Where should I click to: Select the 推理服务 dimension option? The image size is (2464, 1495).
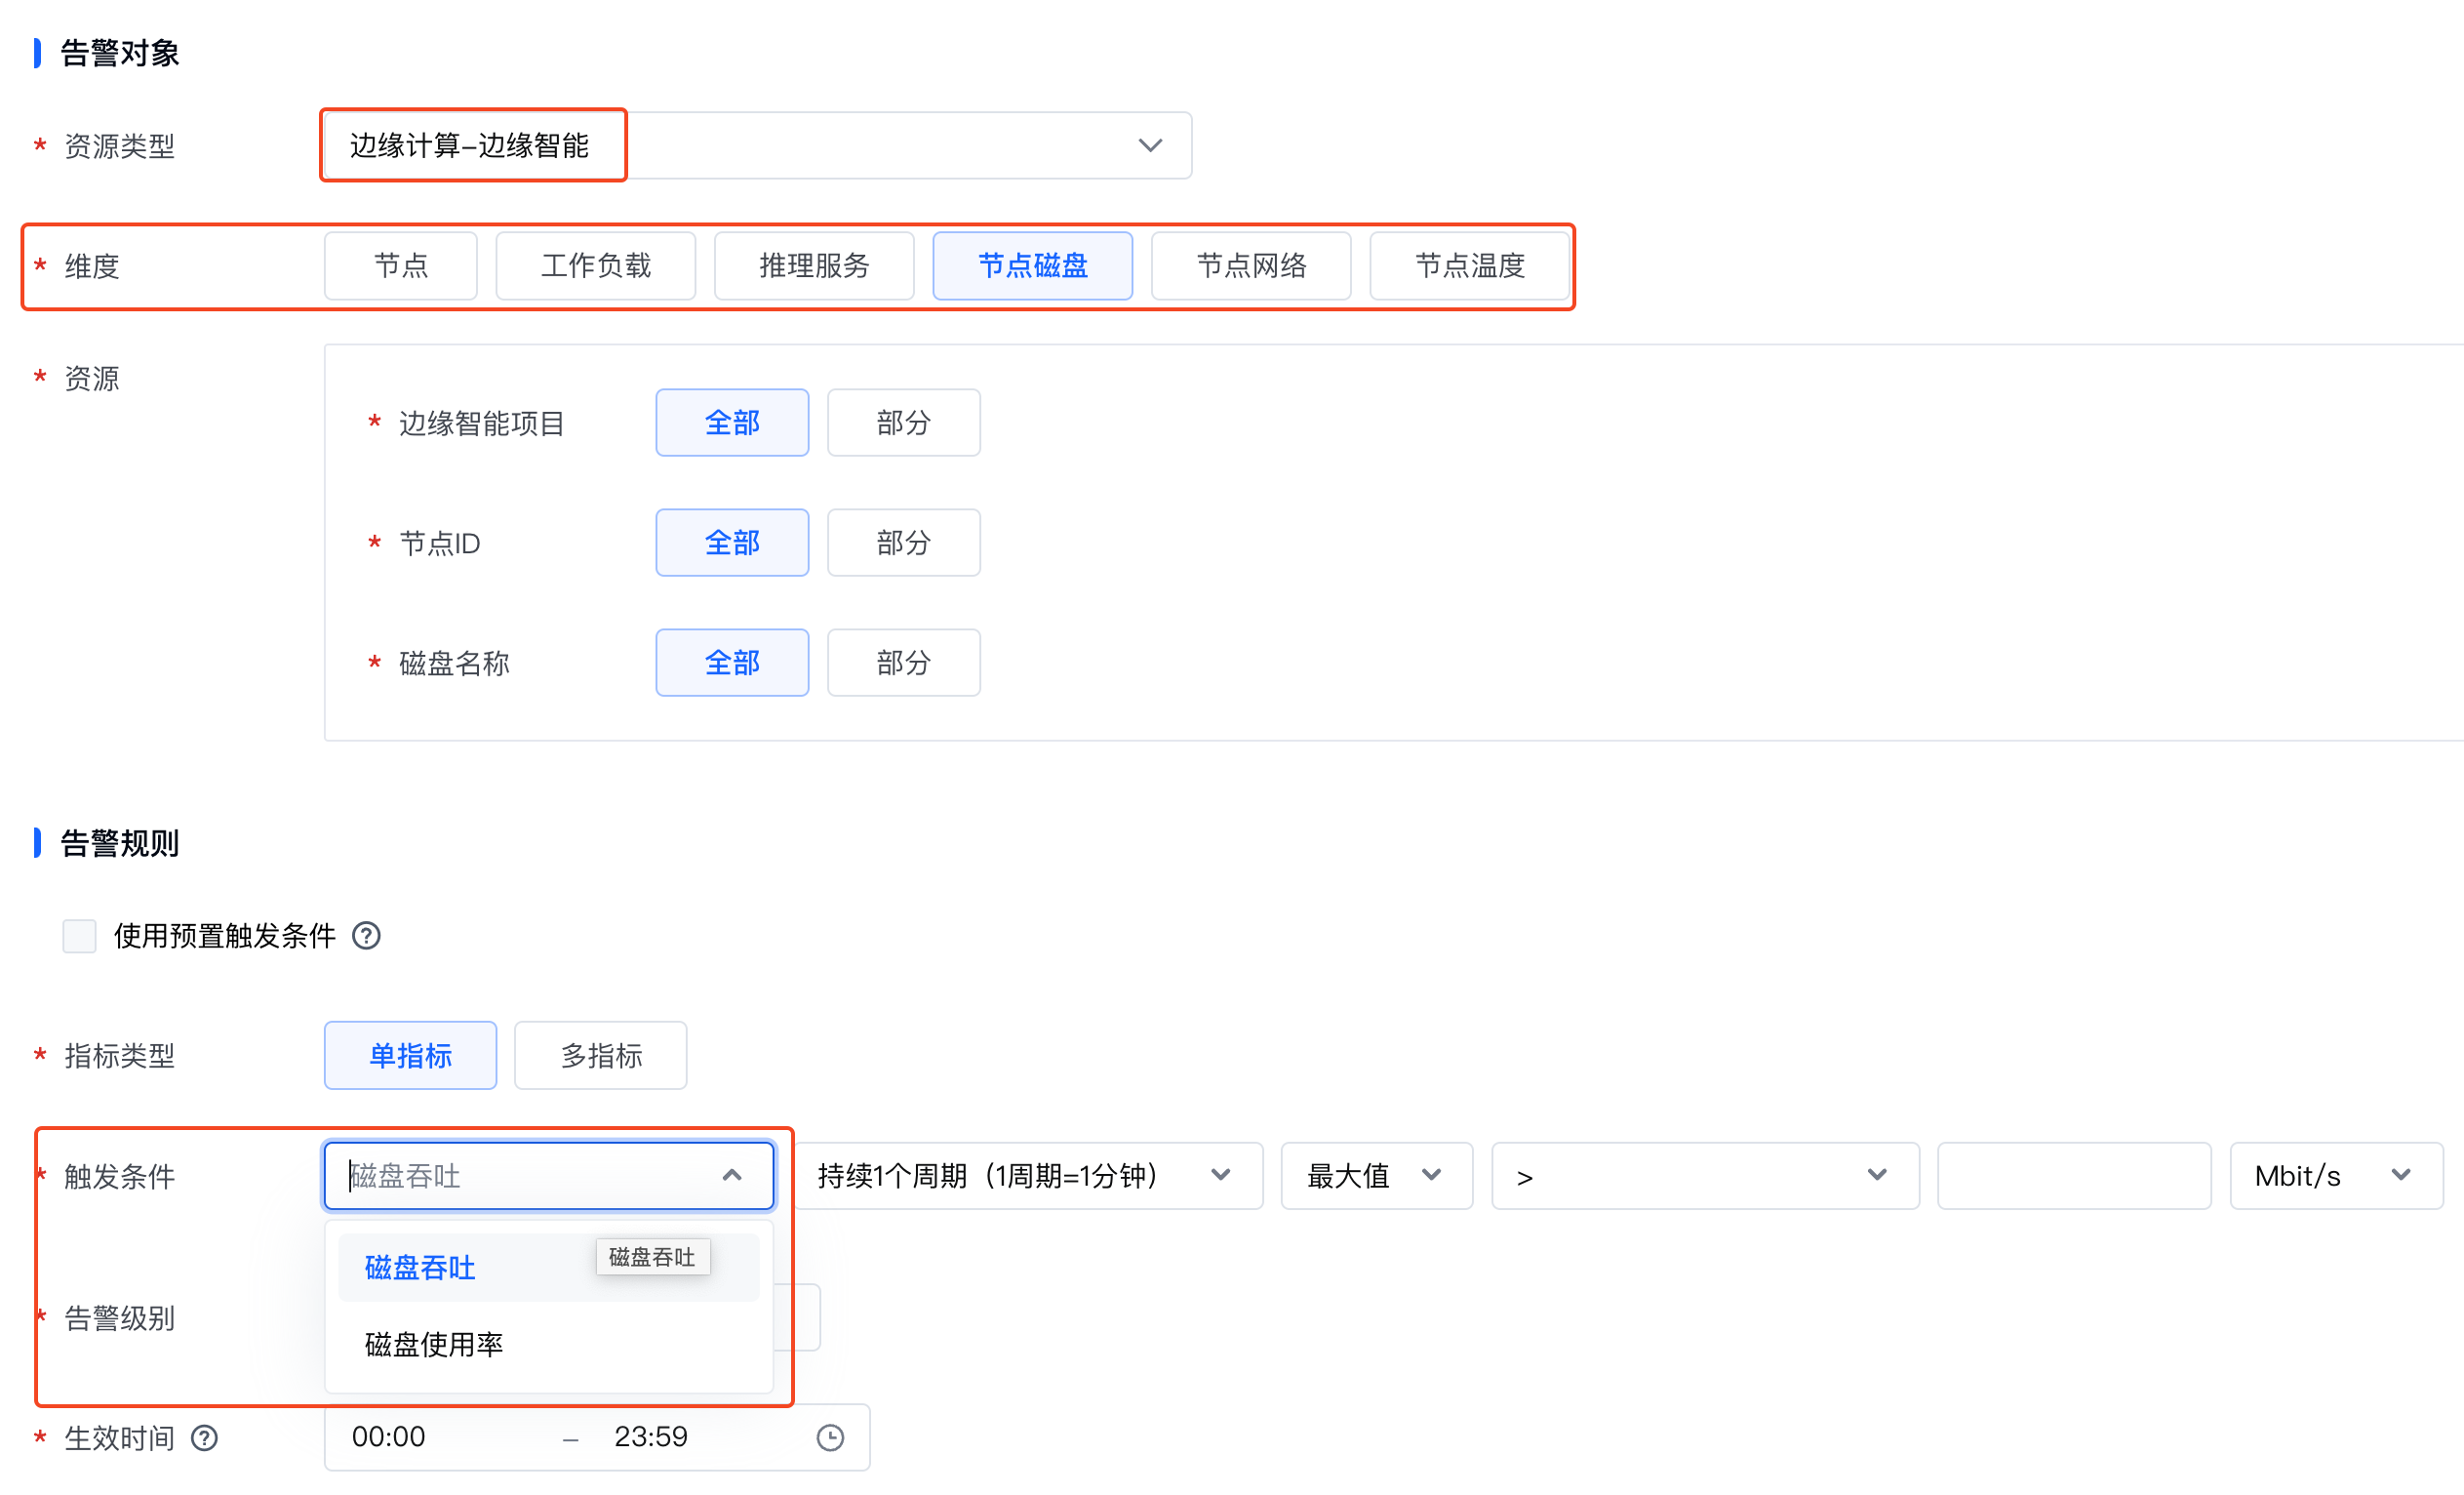coord(814,265)
